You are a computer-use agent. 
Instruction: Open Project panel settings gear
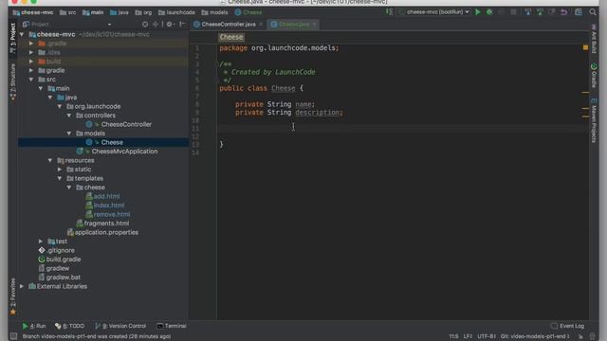coord(170,24)
